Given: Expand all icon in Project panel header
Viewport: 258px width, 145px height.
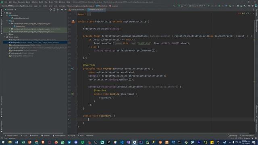Looking at the screenshot, I should click(x=54, y=10).
